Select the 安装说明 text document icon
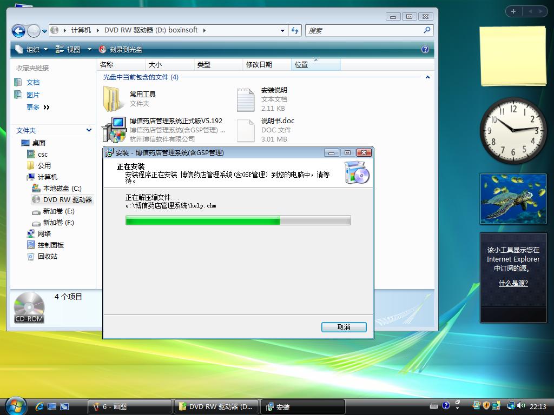 (x=245, y=99)
